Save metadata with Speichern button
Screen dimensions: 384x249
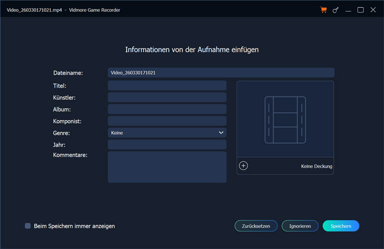pyautogui.click(x=341, y=226)
